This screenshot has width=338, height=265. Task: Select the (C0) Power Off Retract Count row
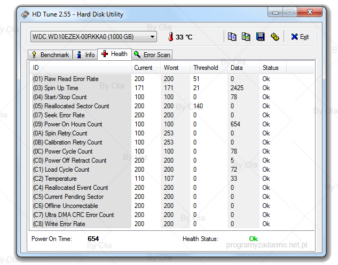[172, 160]
